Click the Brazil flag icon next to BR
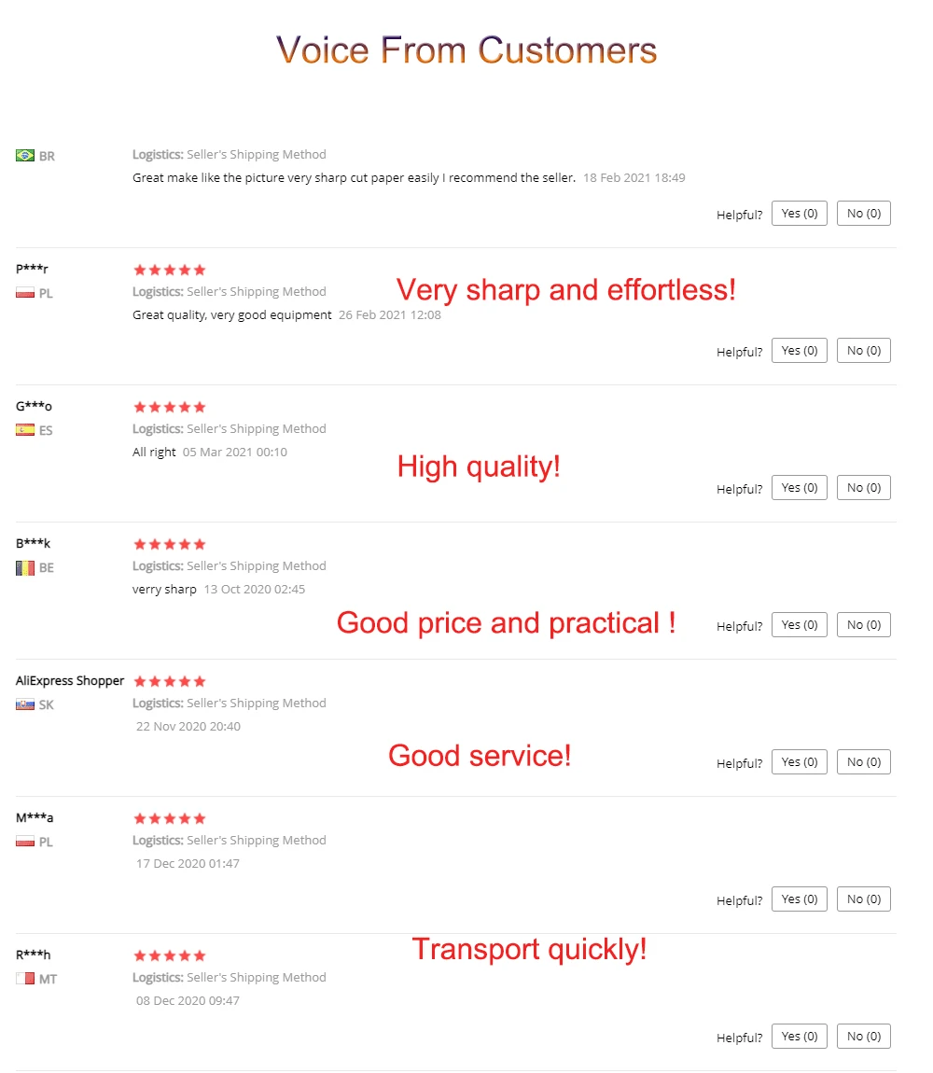The image size is (933, 1073). click(x=25, y=155)
